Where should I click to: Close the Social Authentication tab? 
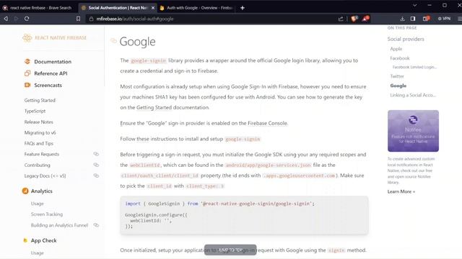click(153, 8)
